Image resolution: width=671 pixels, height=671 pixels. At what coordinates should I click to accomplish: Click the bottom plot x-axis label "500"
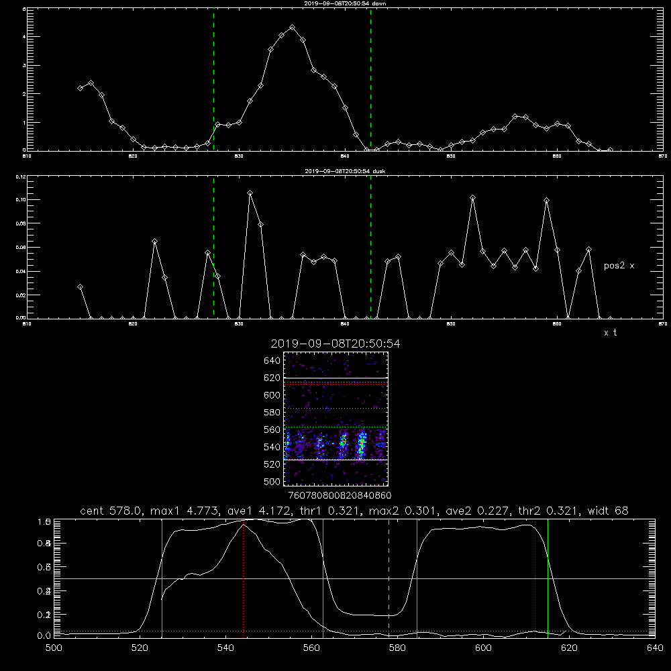point(54,648)
